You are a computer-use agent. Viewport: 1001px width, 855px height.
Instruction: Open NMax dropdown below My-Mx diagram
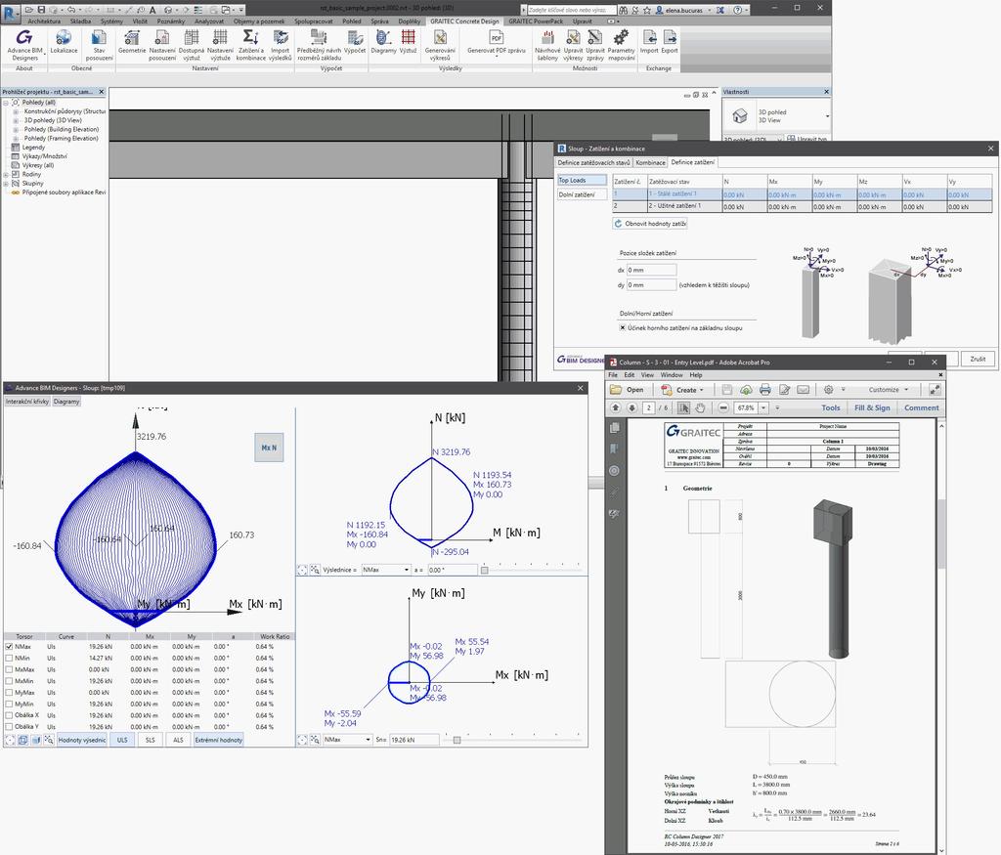coord(347,740)
